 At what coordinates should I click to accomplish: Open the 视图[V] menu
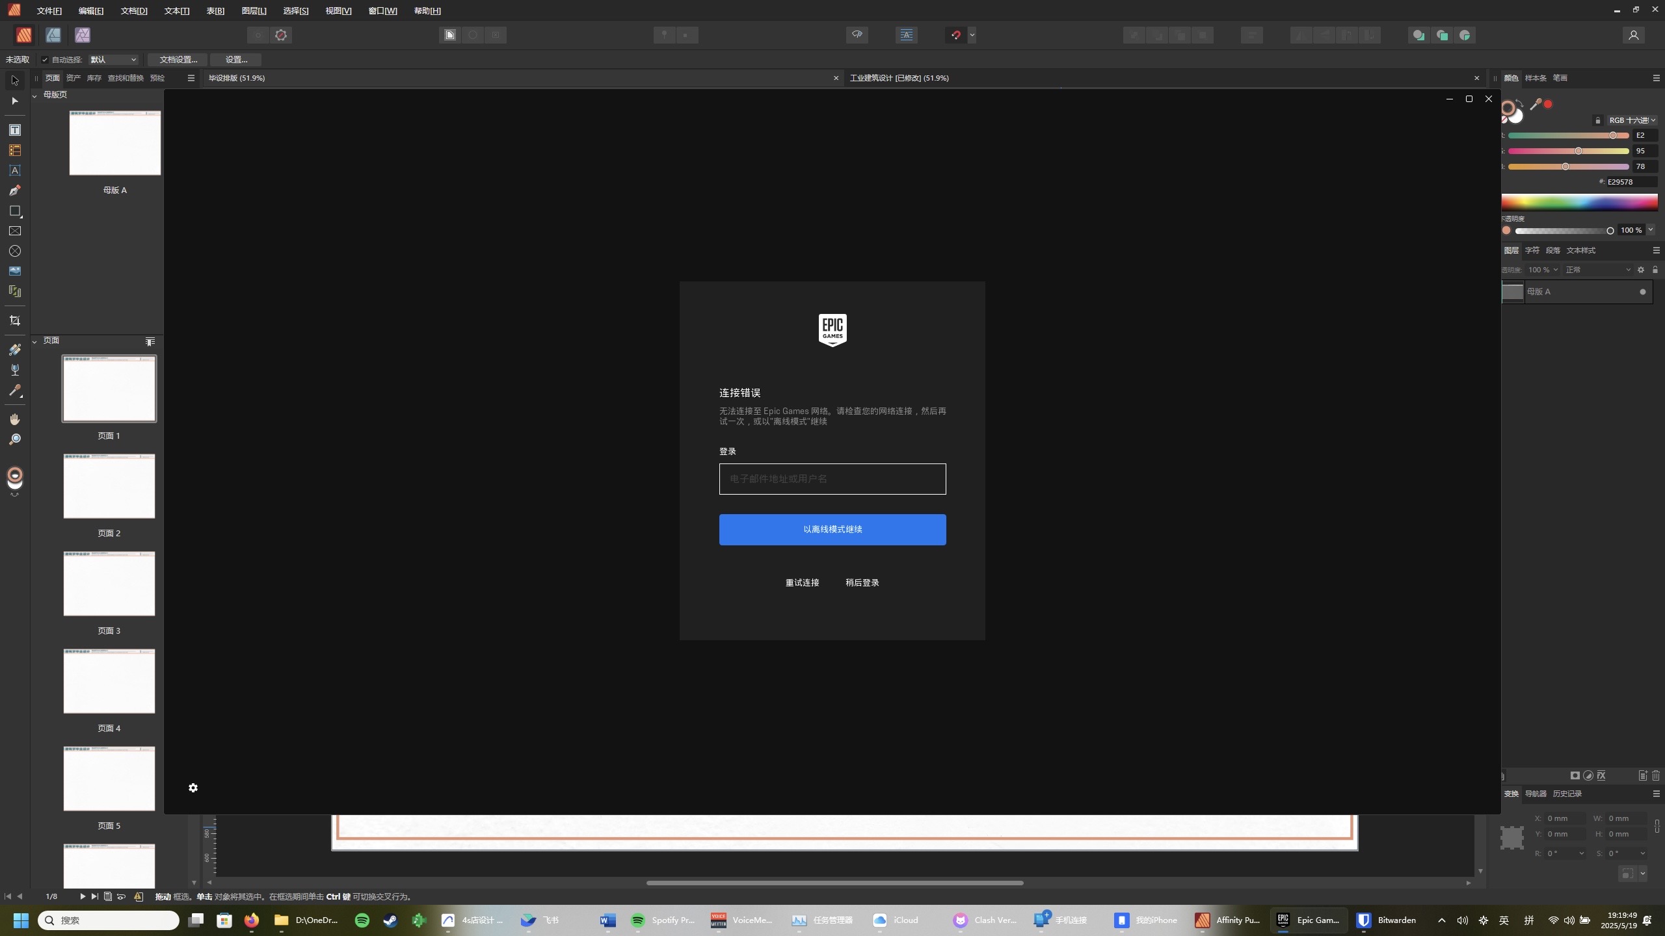click(x=338, y=11)
